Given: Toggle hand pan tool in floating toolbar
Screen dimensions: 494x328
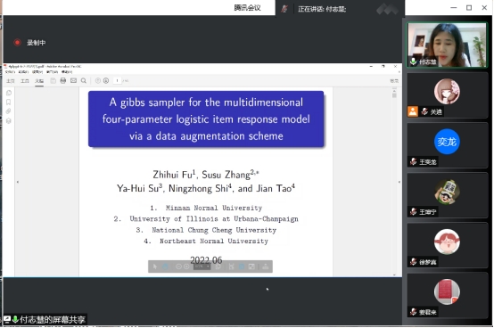Looking at the screenshot, I should [x=165, y=266].
